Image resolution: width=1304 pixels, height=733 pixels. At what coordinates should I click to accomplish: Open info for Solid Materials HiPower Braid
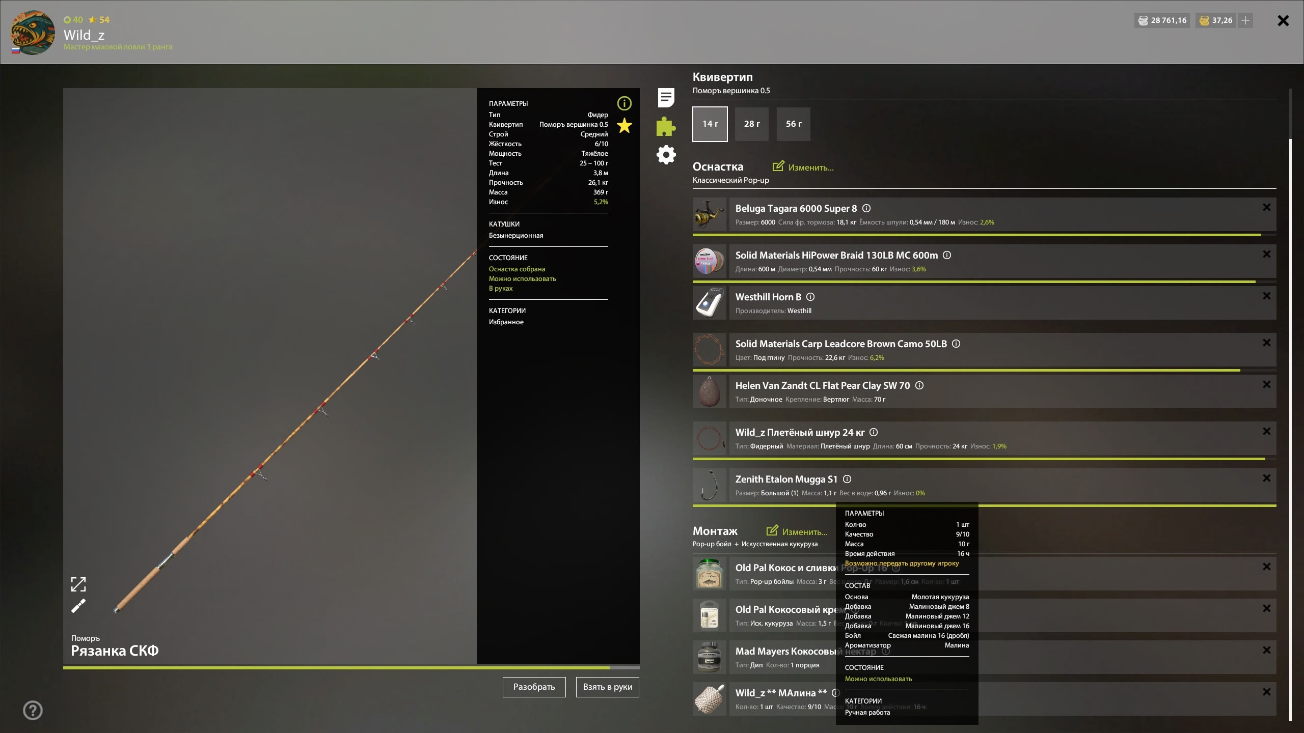[x=947, y=255]
